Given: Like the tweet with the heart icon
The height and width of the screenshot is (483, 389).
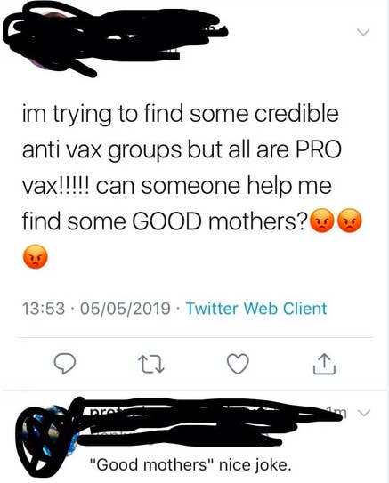Looking at the screenshot, I should click(x=238, y=364).
